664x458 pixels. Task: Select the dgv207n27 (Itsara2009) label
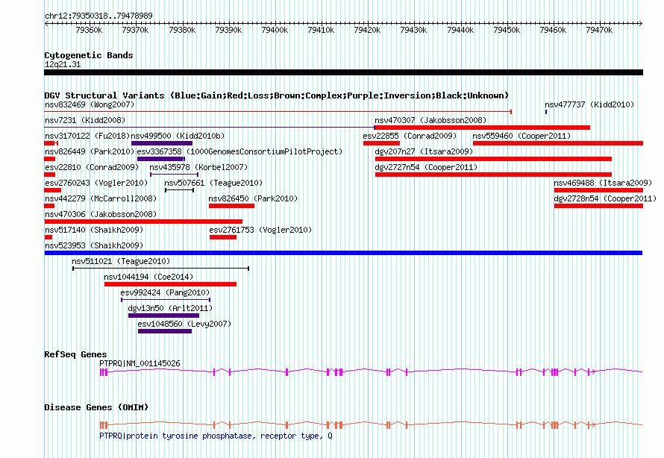click(x=424, y=151)
